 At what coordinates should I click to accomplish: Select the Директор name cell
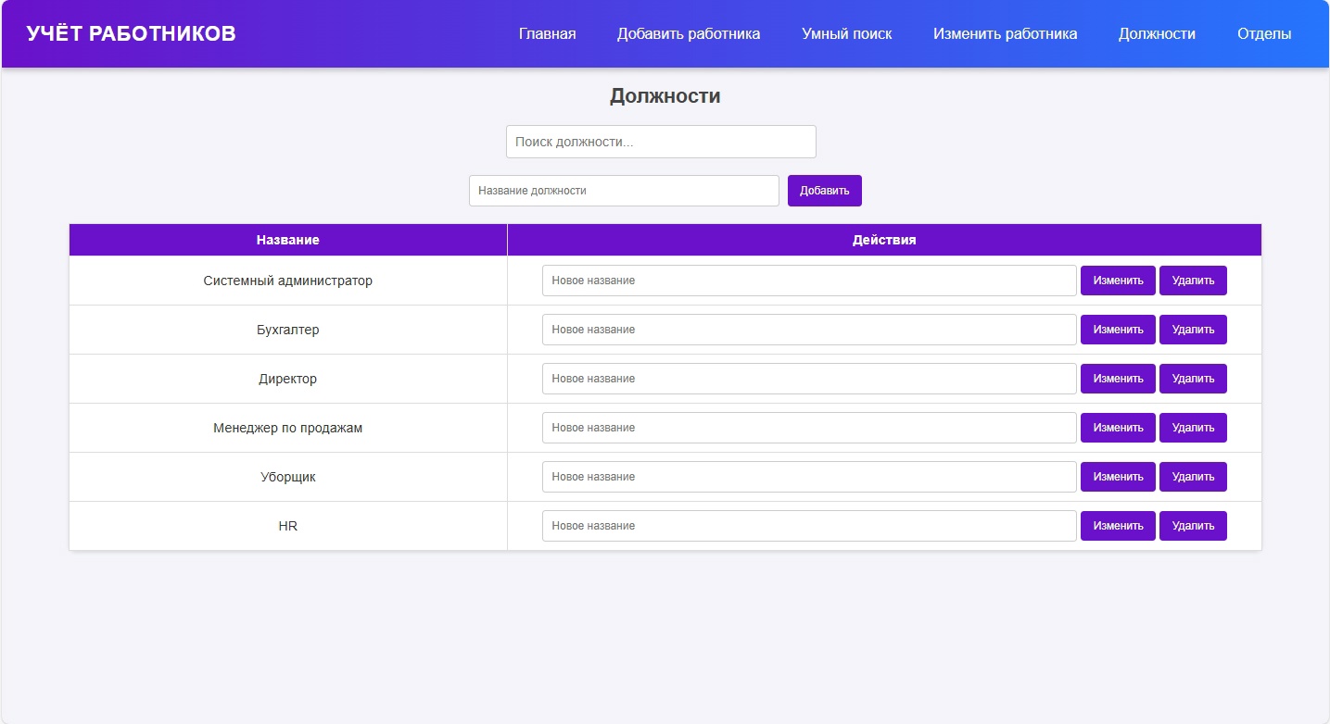(288, 379)
